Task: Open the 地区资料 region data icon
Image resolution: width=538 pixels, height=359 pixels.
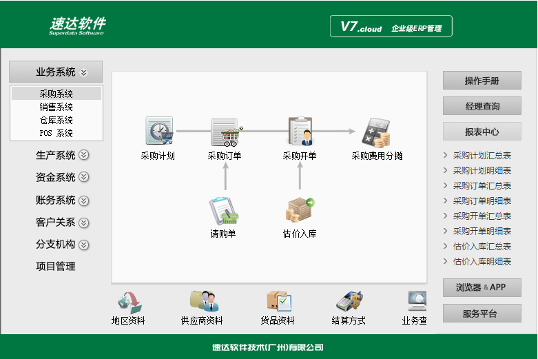Action: pyautogui.click(x=129, y=302)
